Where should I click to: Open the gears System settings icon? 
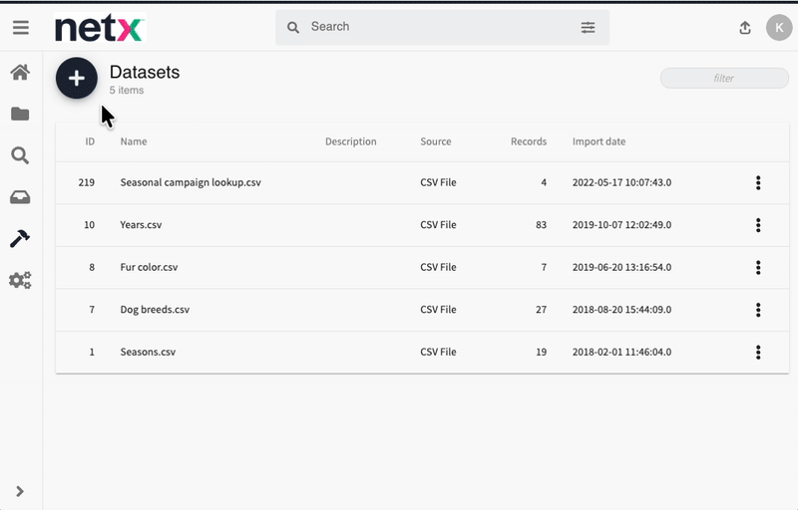(20, 280)
